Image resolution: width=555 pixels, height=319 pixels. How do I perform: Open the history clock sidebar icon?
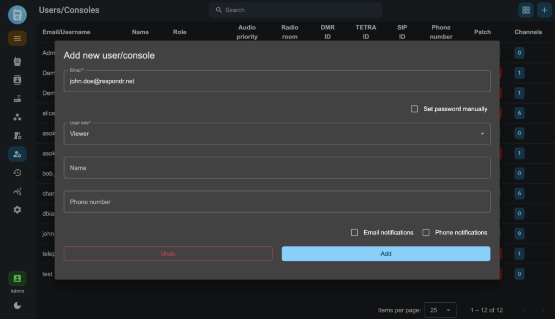click(17, 173)
